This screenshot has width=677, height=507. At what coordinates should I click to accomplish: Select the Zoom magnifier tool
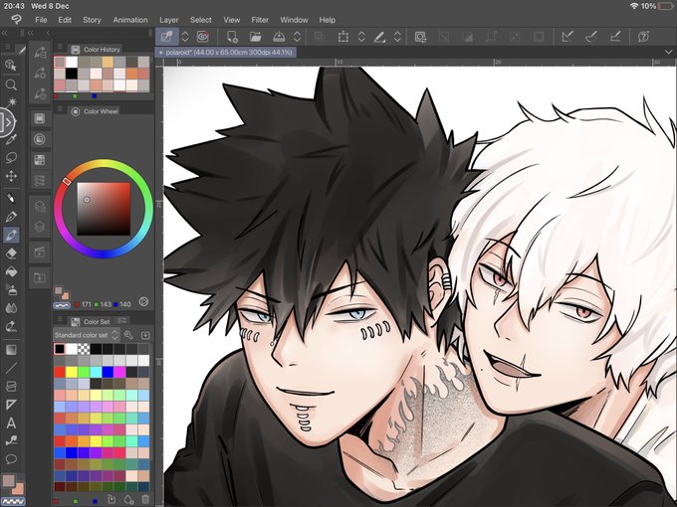[11, 84]
